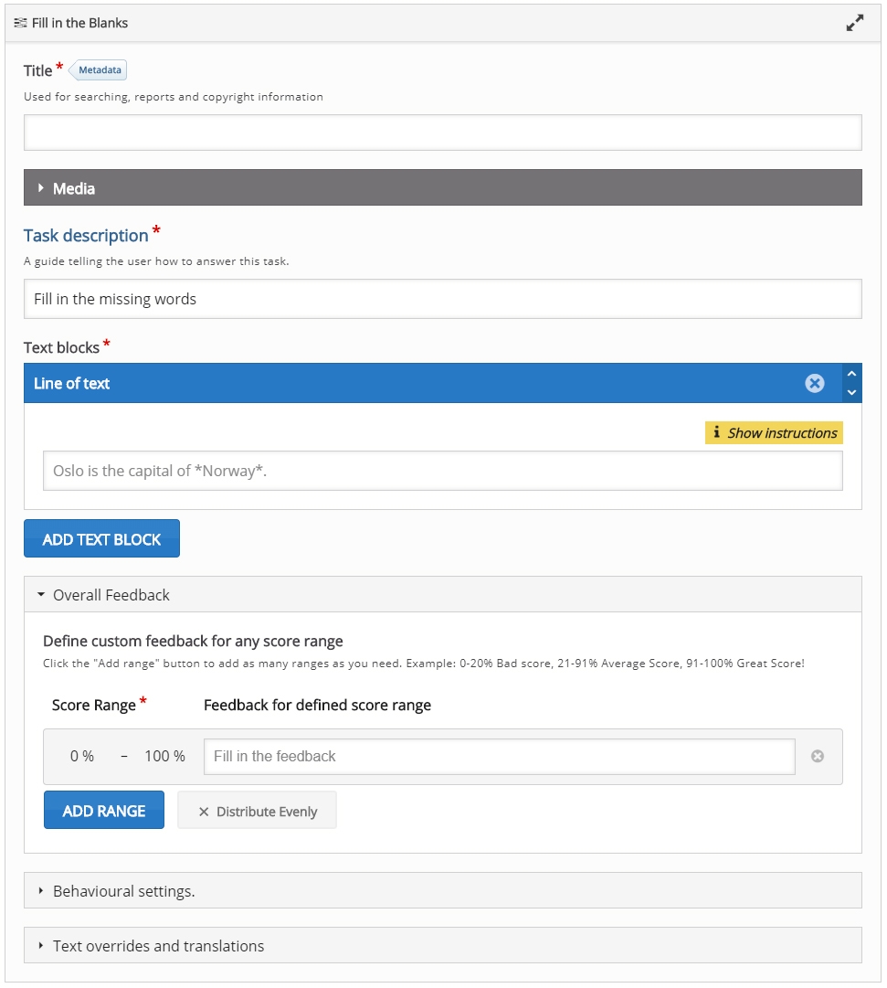Click the fullscreen expand arrows icon
This screenshot has height=988, width=887.
coord(854,24)
